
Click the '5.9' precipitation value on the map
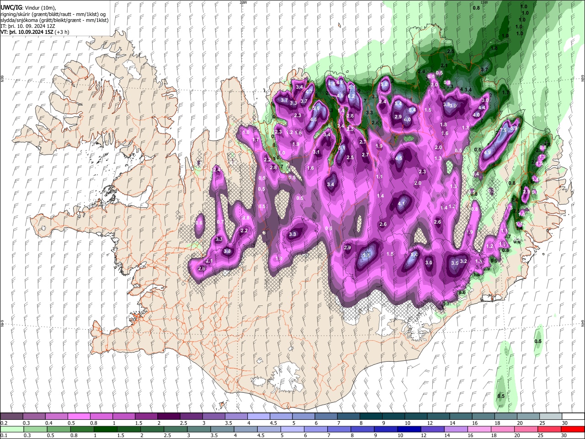(x=514, y=128)
